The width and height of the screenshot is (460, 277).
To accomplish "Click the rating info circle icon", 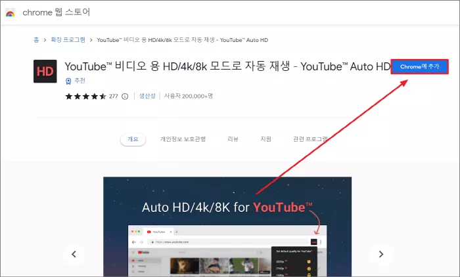I will click(125, 96).
